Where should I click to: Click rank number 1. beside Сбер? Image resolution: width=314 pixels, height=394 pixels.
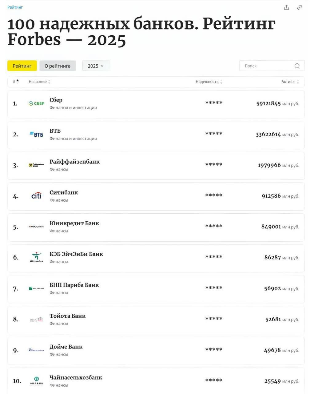tap(15, 104)
